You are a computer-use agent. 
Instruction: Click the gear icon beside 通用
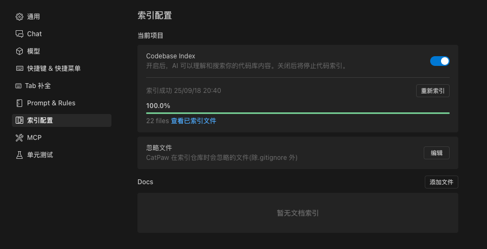(19, 17)
